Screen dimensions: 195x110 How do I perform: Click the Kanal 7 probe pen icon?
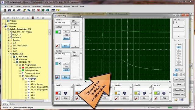(x=136, y=98)
